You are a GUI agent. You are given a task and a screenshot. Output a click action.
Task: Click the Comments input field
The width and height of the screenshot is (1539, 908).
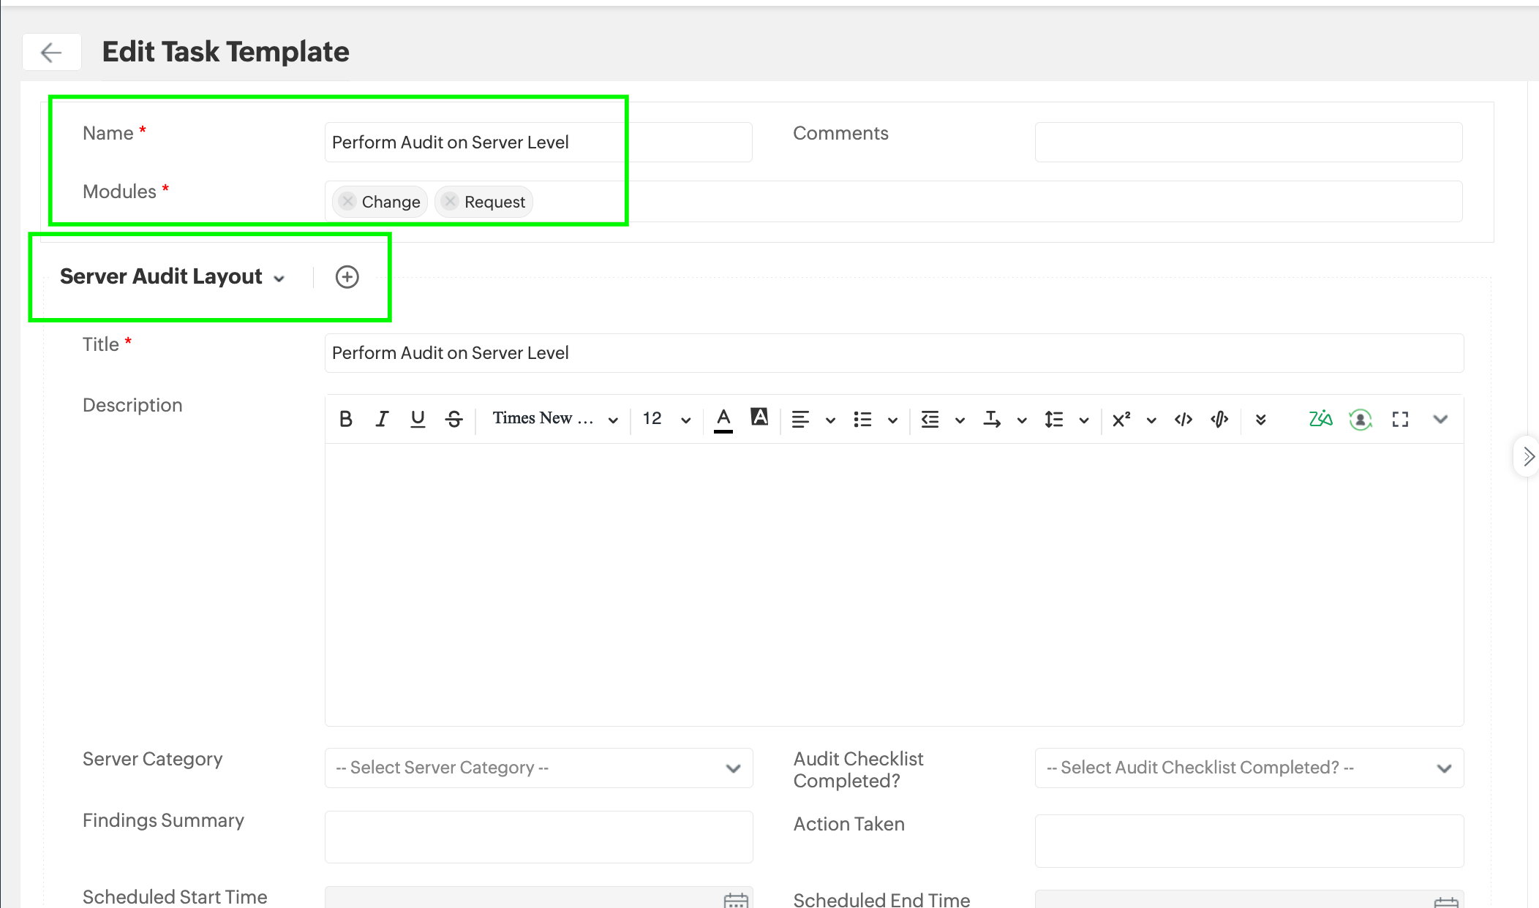[1248, 142]
